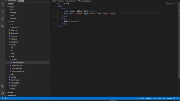180x101 pixels.
Task: Change indentation via Spaces: 4
Action: (148, 98)
